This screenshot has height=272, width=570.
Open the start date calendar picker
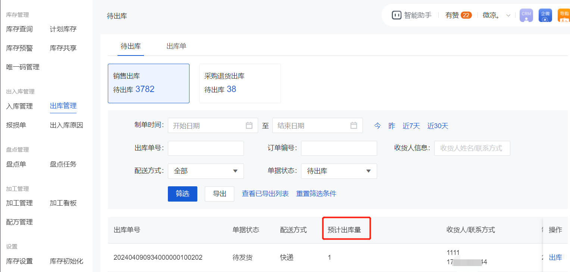(249, 126)
